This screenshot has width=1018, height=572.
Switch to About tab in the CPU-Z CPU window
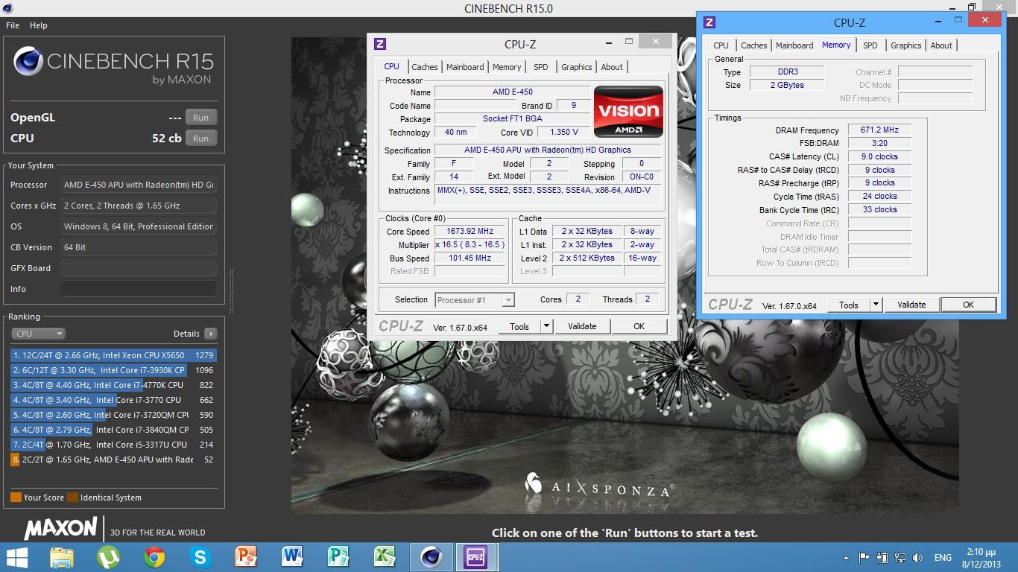612,67
